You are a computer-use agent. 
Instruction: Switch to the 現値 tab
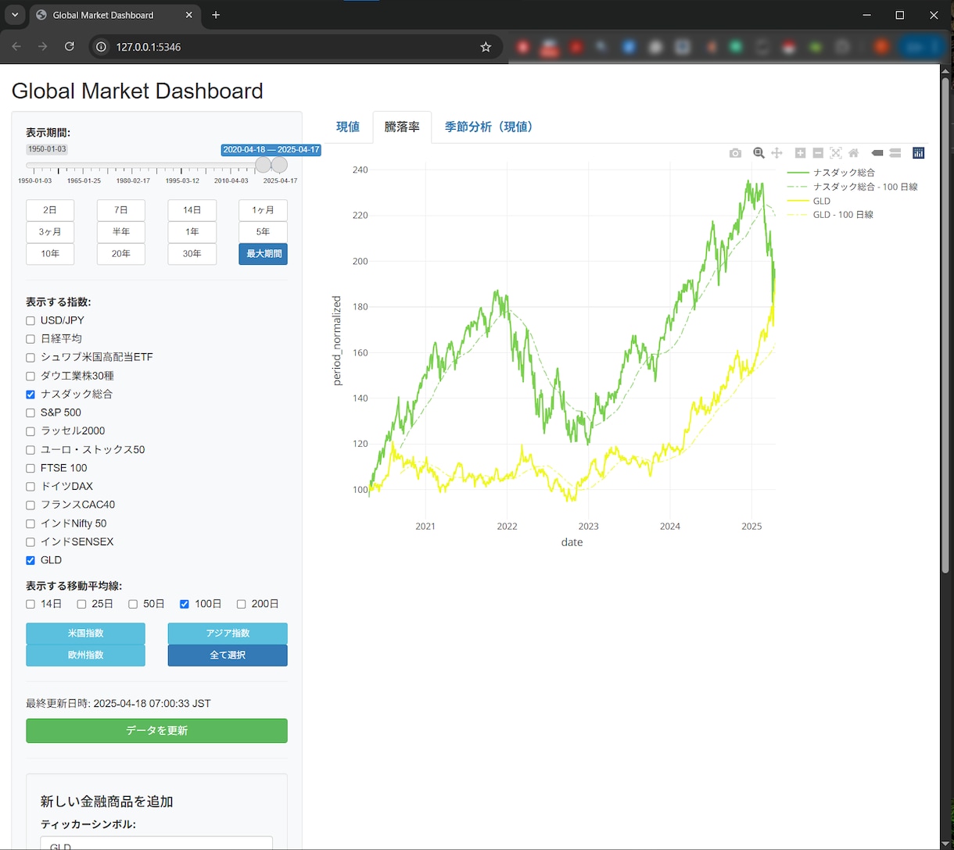pos(348,127)
